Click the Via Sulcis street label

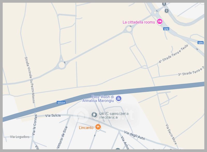53,115
